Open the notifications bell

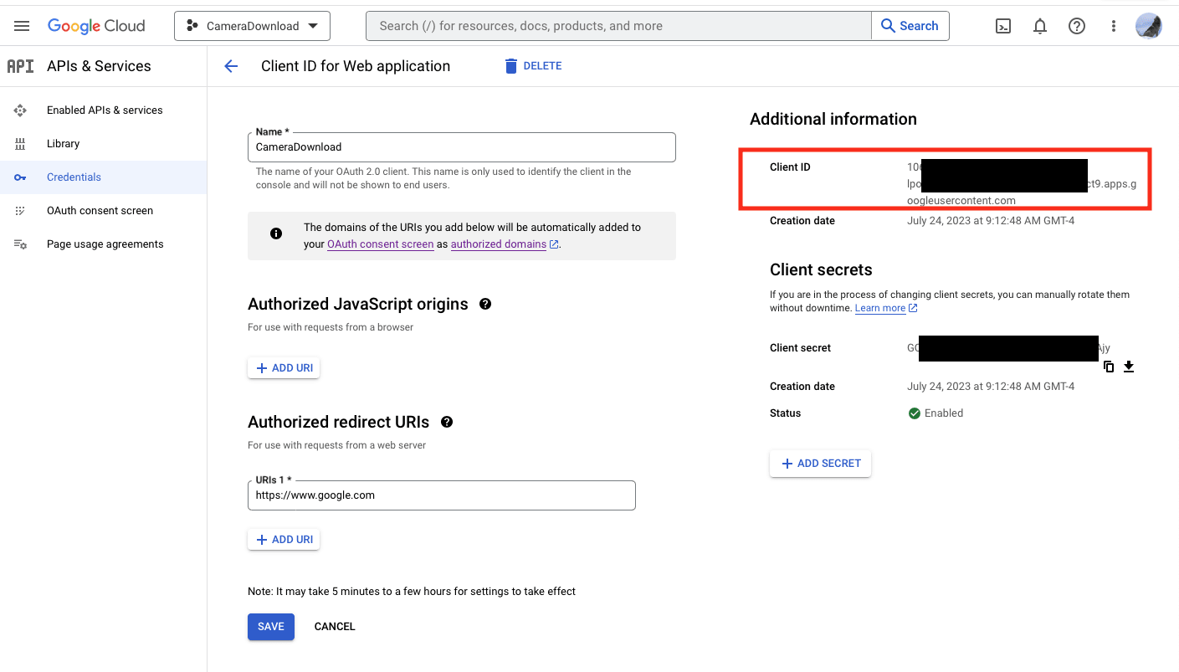pyautogui.click(x=1040, y=26)
